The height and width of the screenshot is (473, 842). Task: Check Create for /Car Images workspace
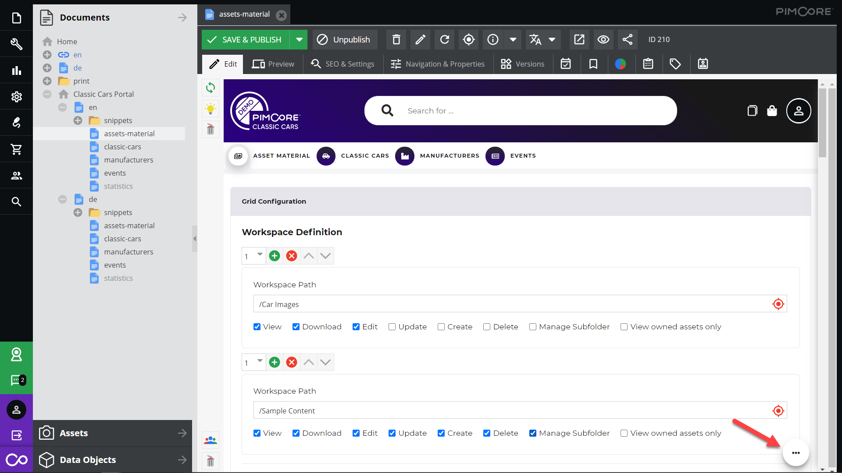coord(441,327)
